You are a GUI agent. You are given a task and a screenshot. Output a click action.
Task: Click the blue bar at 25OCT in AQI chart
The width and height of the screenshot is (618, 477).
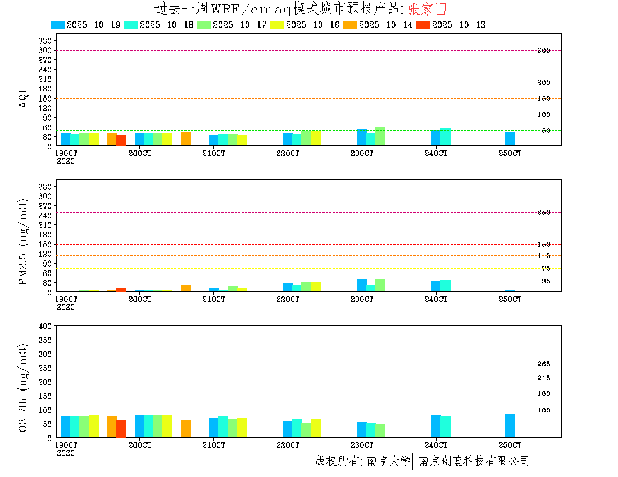click(510, 139)
